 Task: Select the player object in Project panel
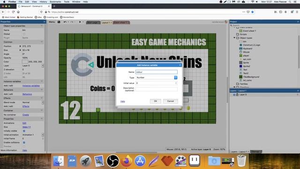[246, 55]
